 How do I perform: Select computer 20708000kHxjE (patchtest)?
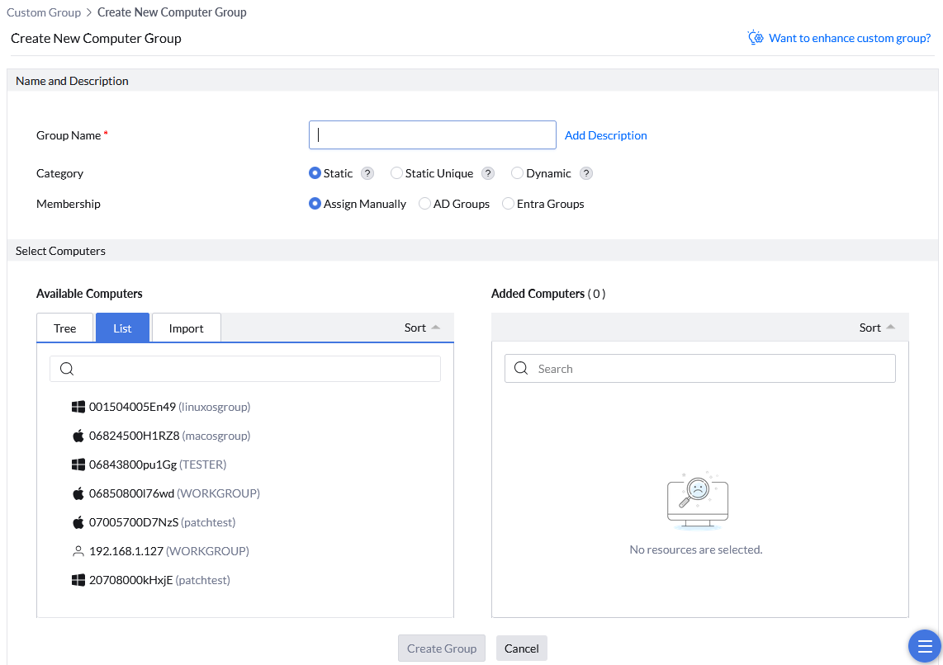click(151, 580)
